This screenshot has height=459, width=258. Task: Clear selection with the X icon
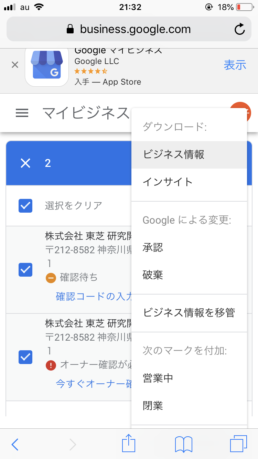coord(25,163)
